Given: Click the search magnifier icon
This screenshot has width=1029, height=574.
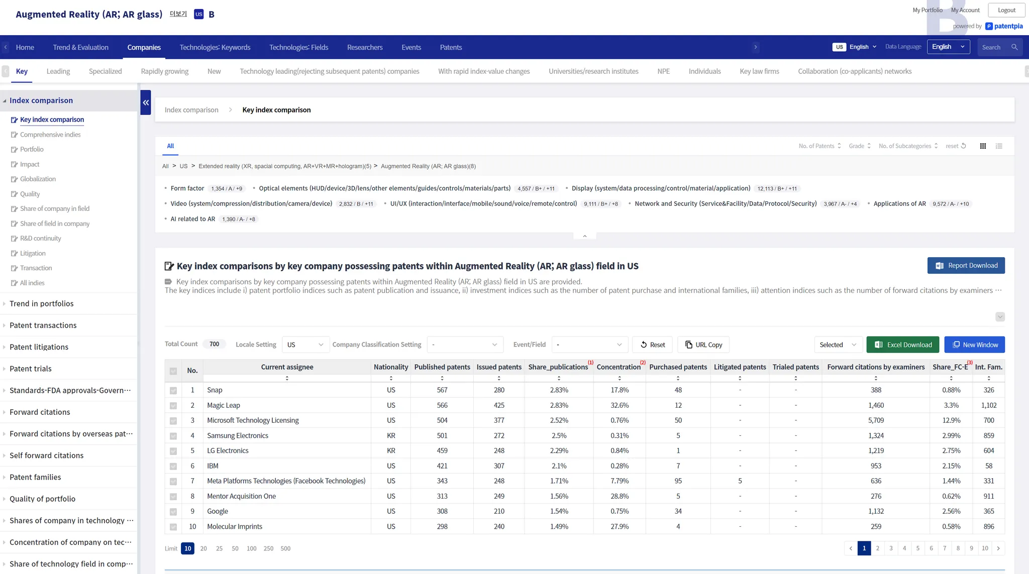Looking at the screenshot, I should tap(1014, 47).
